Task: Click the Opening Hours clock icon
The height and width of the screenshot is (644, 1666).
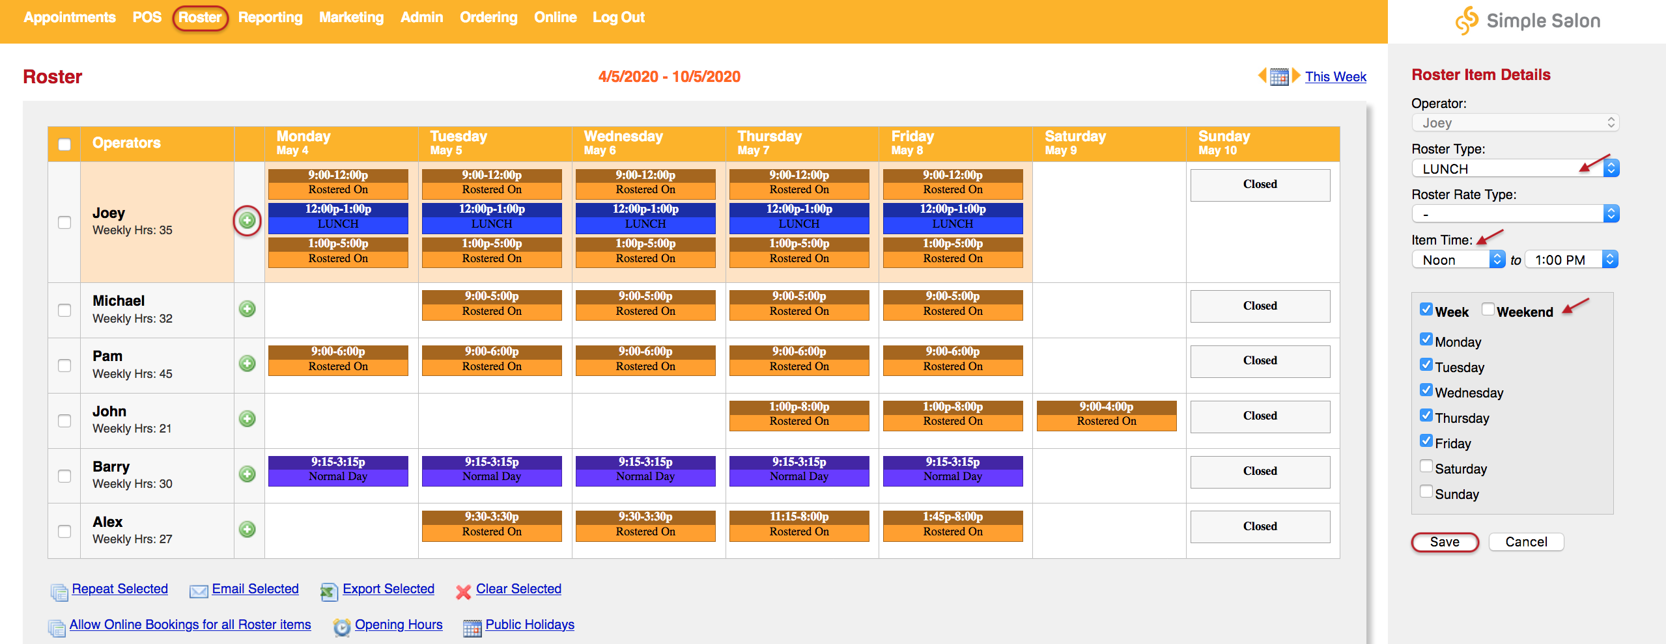Action: (x=342, y=627)
